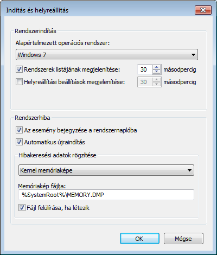Screen dimensions: 217x255
Task: Click up arrow of recovery options seconds
Action: 156,80
